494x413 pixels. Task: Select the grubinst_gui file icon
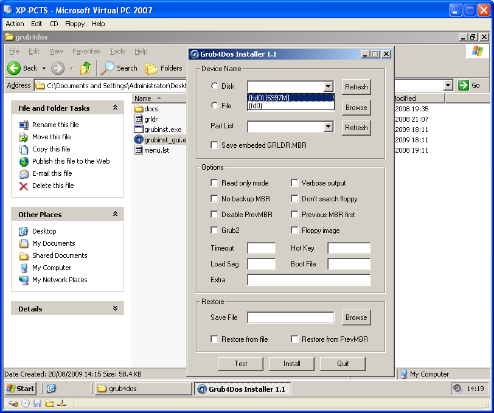(x=139, y=139)
